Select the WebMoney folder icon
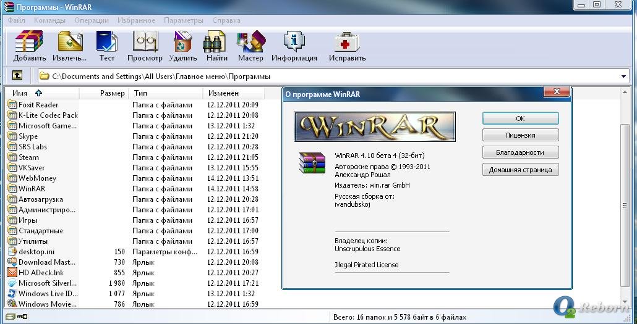The image size is (637, 324). click(12, 178)
